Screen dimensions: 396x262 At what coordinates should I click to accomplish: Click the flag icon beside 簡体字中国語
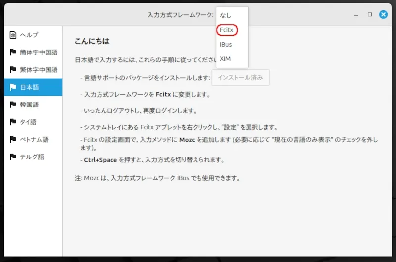13,52
